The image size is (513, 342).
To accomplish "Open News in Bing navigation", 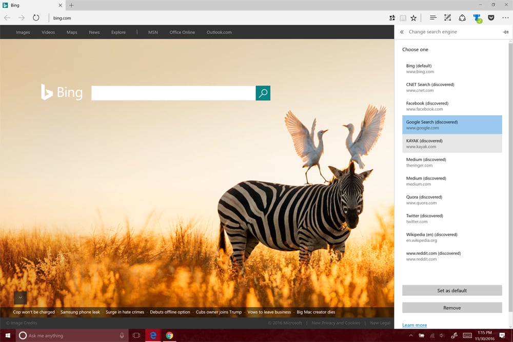I will point(94,32).
